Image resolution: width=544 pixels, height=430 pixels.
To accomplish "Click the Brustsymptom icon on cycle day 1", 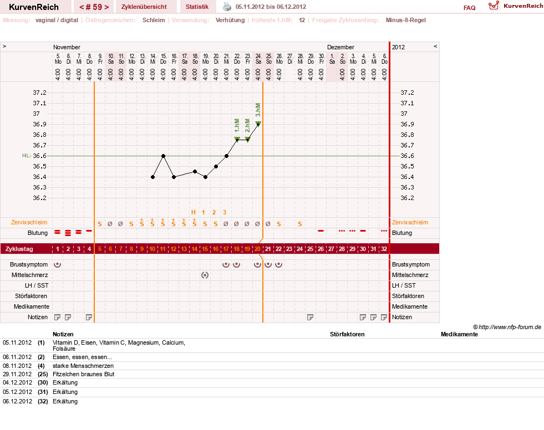I will click(58, 264).
